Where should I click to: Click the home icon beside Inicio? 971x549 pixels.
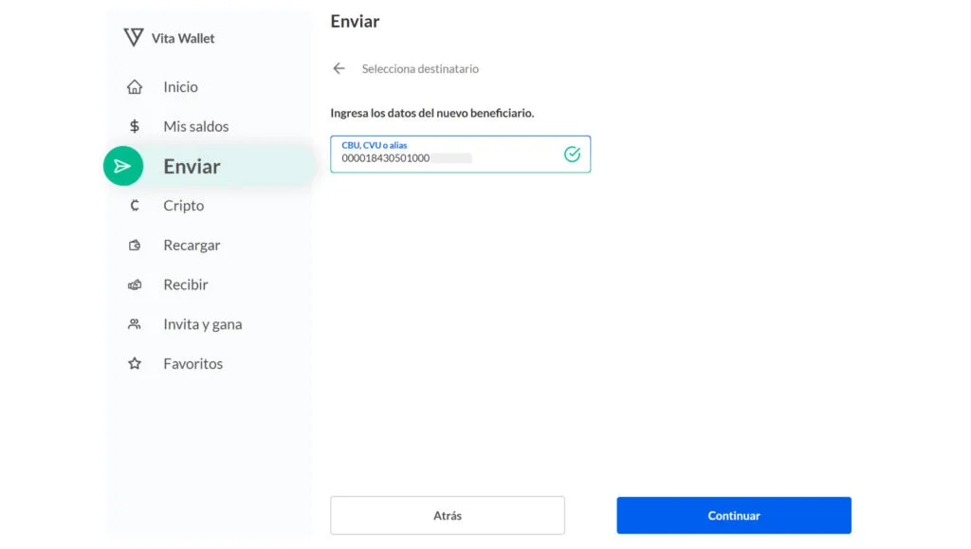(x=135, y=86)
